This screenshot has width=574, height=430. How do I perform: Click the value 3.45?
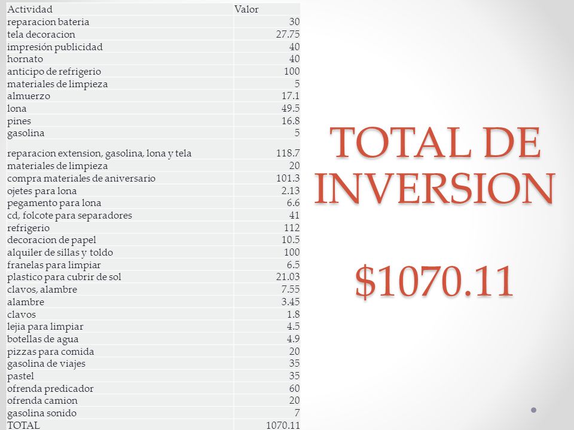point(291,302)
